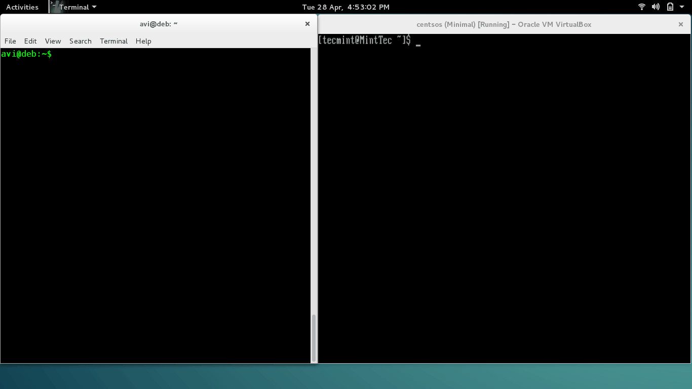Click the avi@deb terminal prompt line
Image resolution: width=692 pixels, height=389 pixels.
point(26,53)
